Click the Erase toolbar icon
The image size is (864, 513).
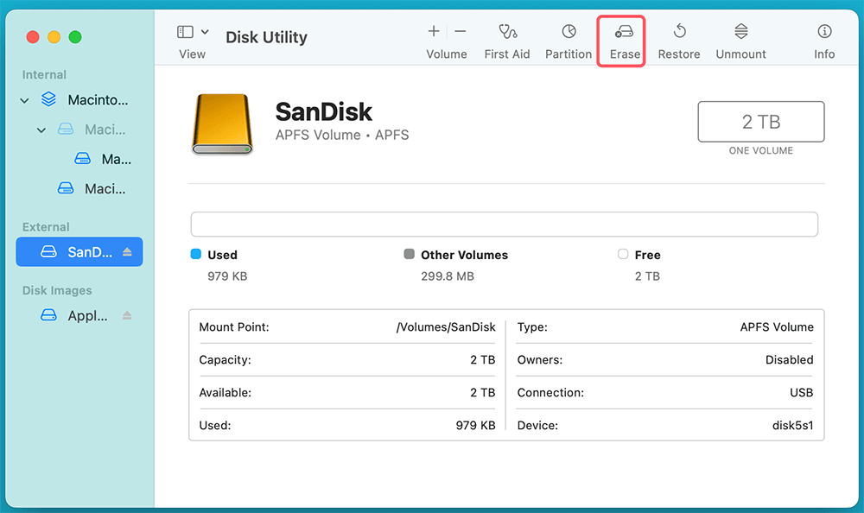(x=624, y=33)
